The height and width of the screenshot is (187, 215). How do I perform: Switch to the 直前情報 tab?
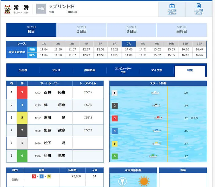click(x=90, y=70)
